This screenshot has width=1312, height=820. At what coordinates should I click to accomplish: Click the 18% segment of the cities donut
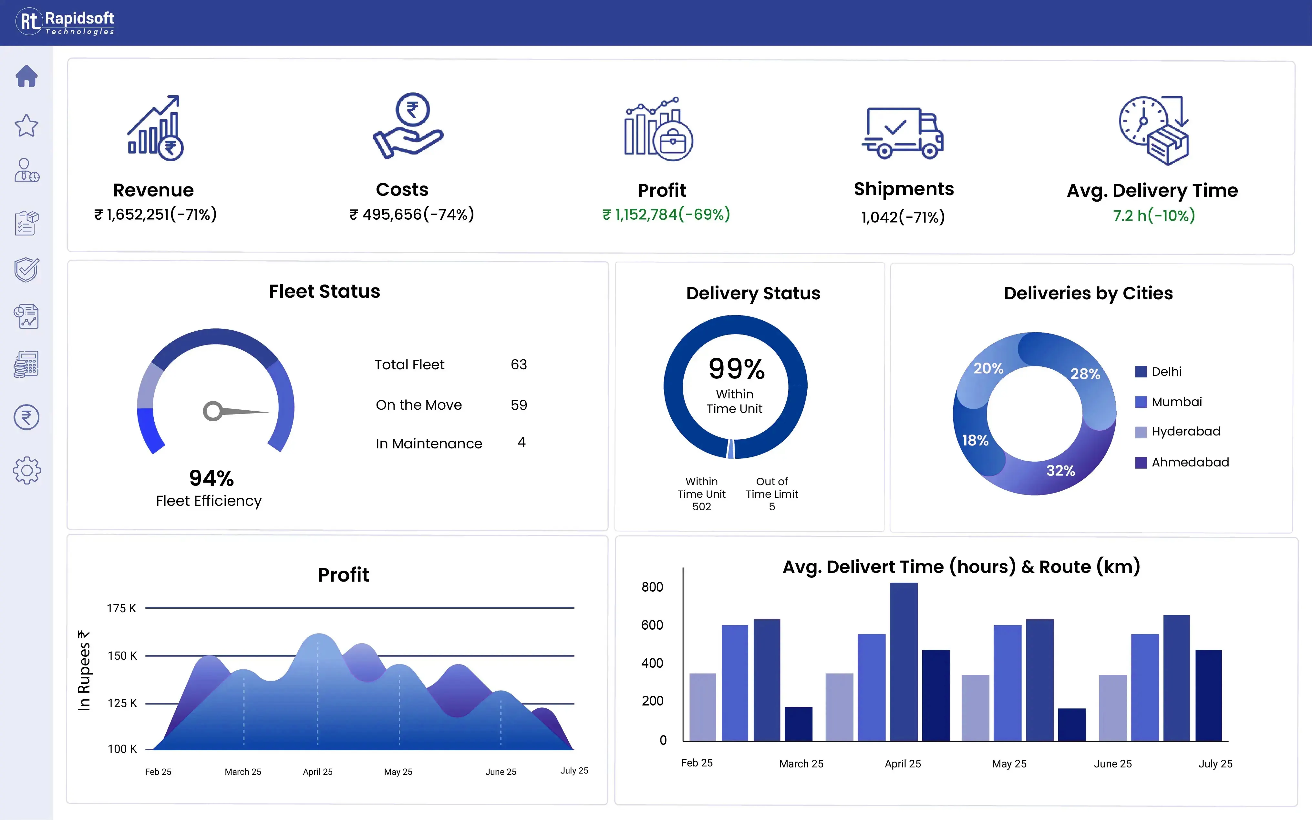tap(975, 440)
